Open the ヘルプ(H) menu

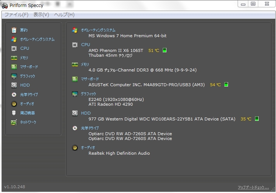(64, 15)
